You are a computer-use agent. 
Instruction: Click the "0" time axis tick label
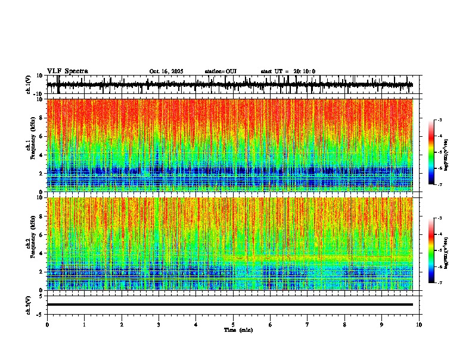click(x=47, y=325)
